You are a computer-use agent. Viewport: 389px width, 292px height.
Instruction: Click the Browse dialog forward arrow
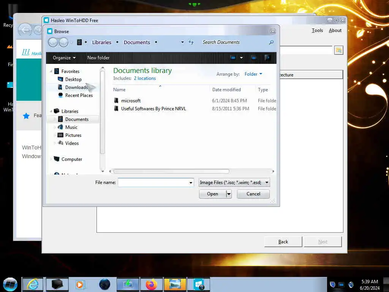pyautogui.click(x=63, y=43)
